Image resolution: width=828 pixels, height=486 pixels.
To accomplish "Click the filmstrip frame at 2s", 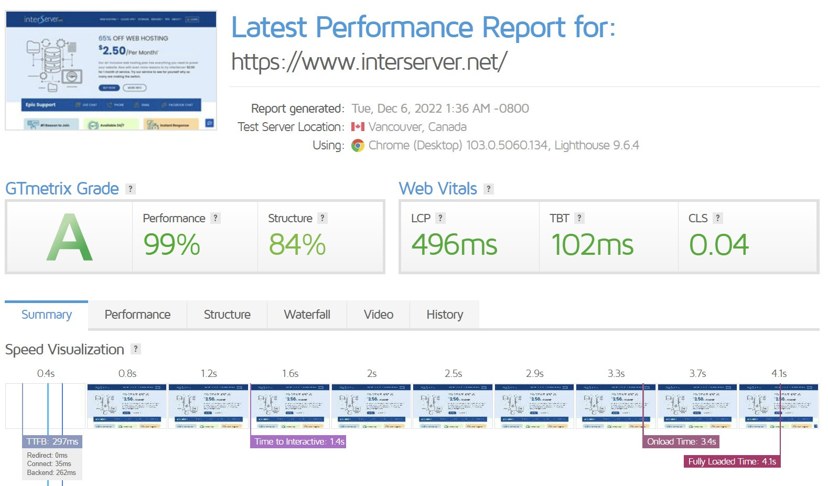I will coord(371,406).
